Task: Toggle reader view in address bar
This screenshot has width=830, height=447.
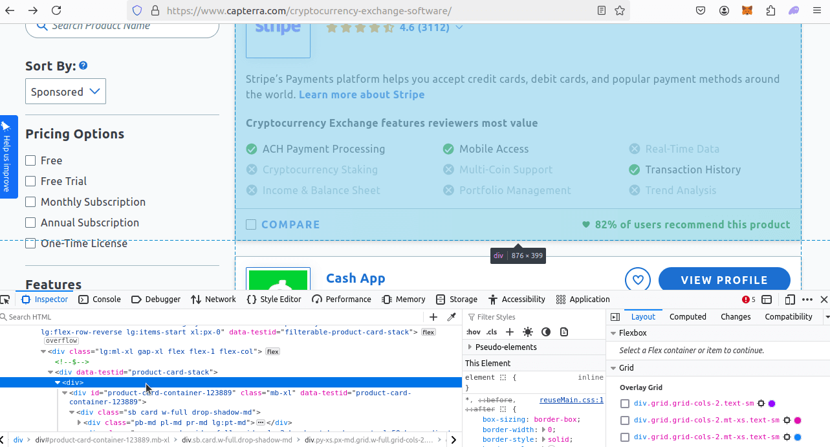Action: pyautogui.click(x=602, y=10)
